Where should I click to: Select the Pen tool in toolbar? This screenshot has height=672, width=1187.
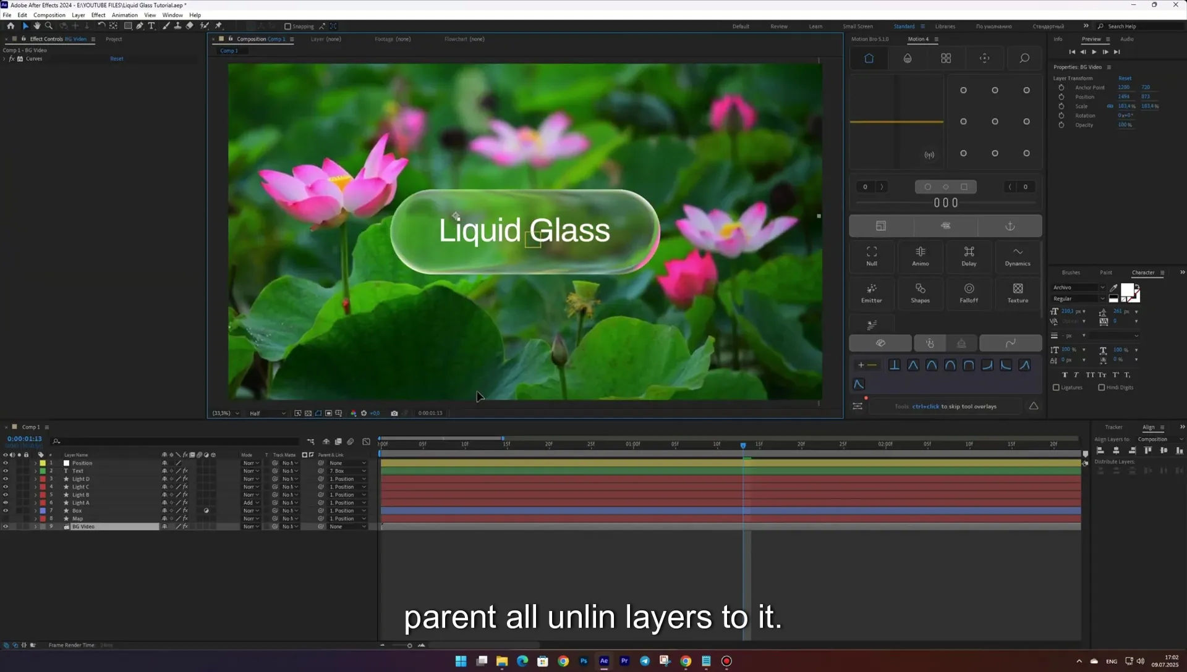[140, 26]
